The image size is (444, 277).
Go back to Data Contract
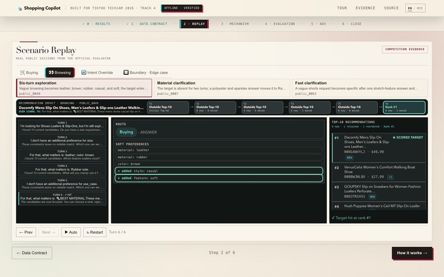point(32,253)
